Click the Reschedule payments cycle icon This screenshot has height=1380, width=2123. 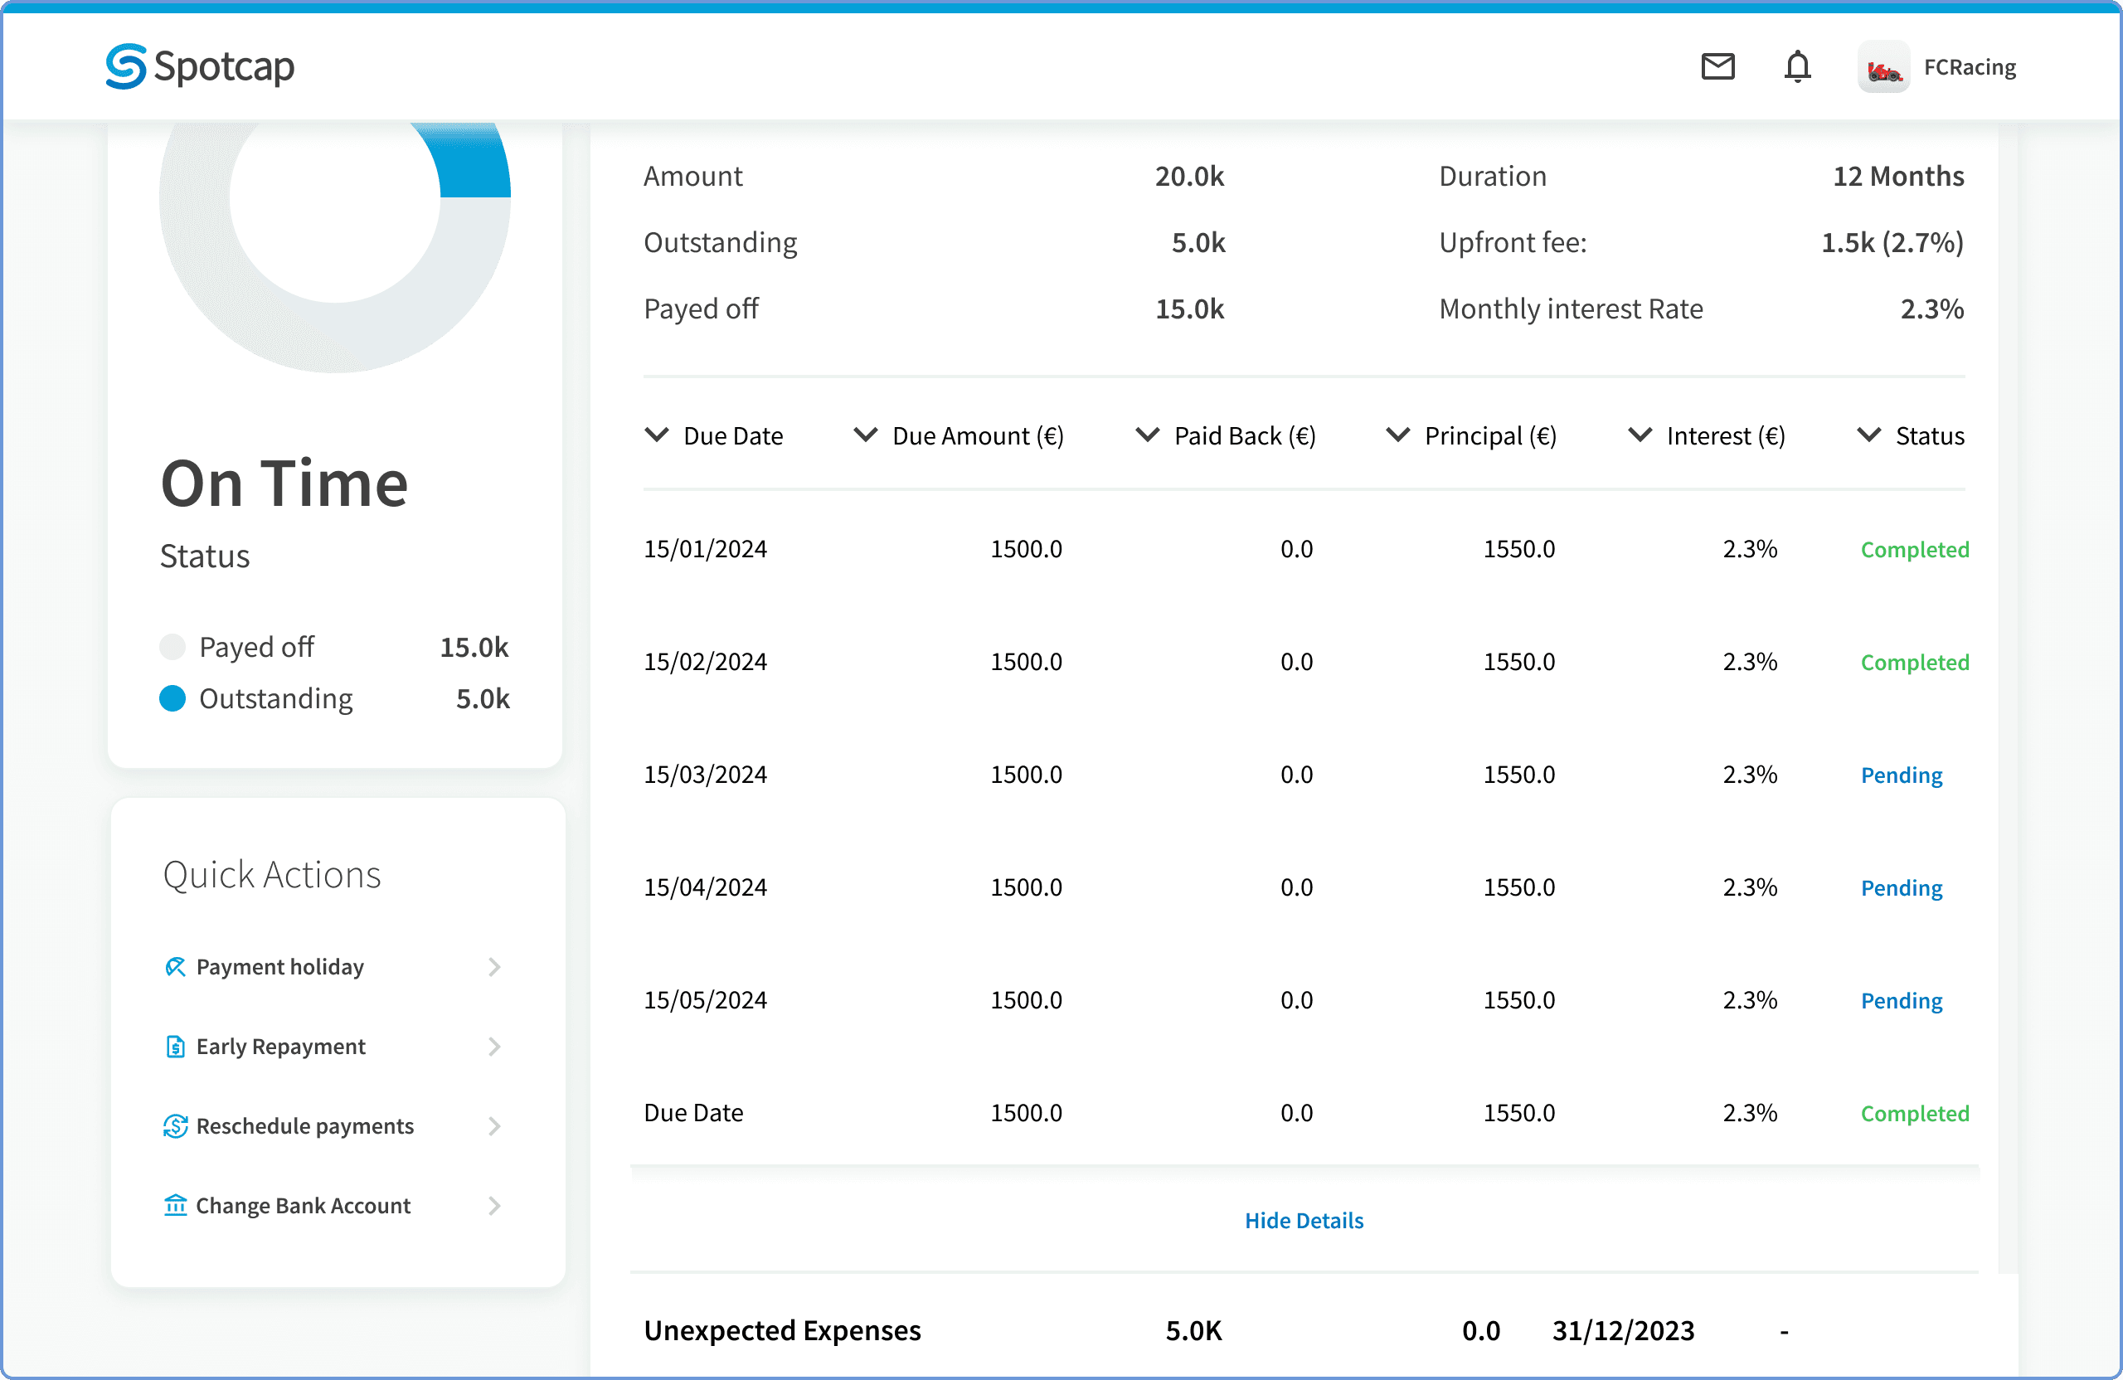[x=175, y=1125]
